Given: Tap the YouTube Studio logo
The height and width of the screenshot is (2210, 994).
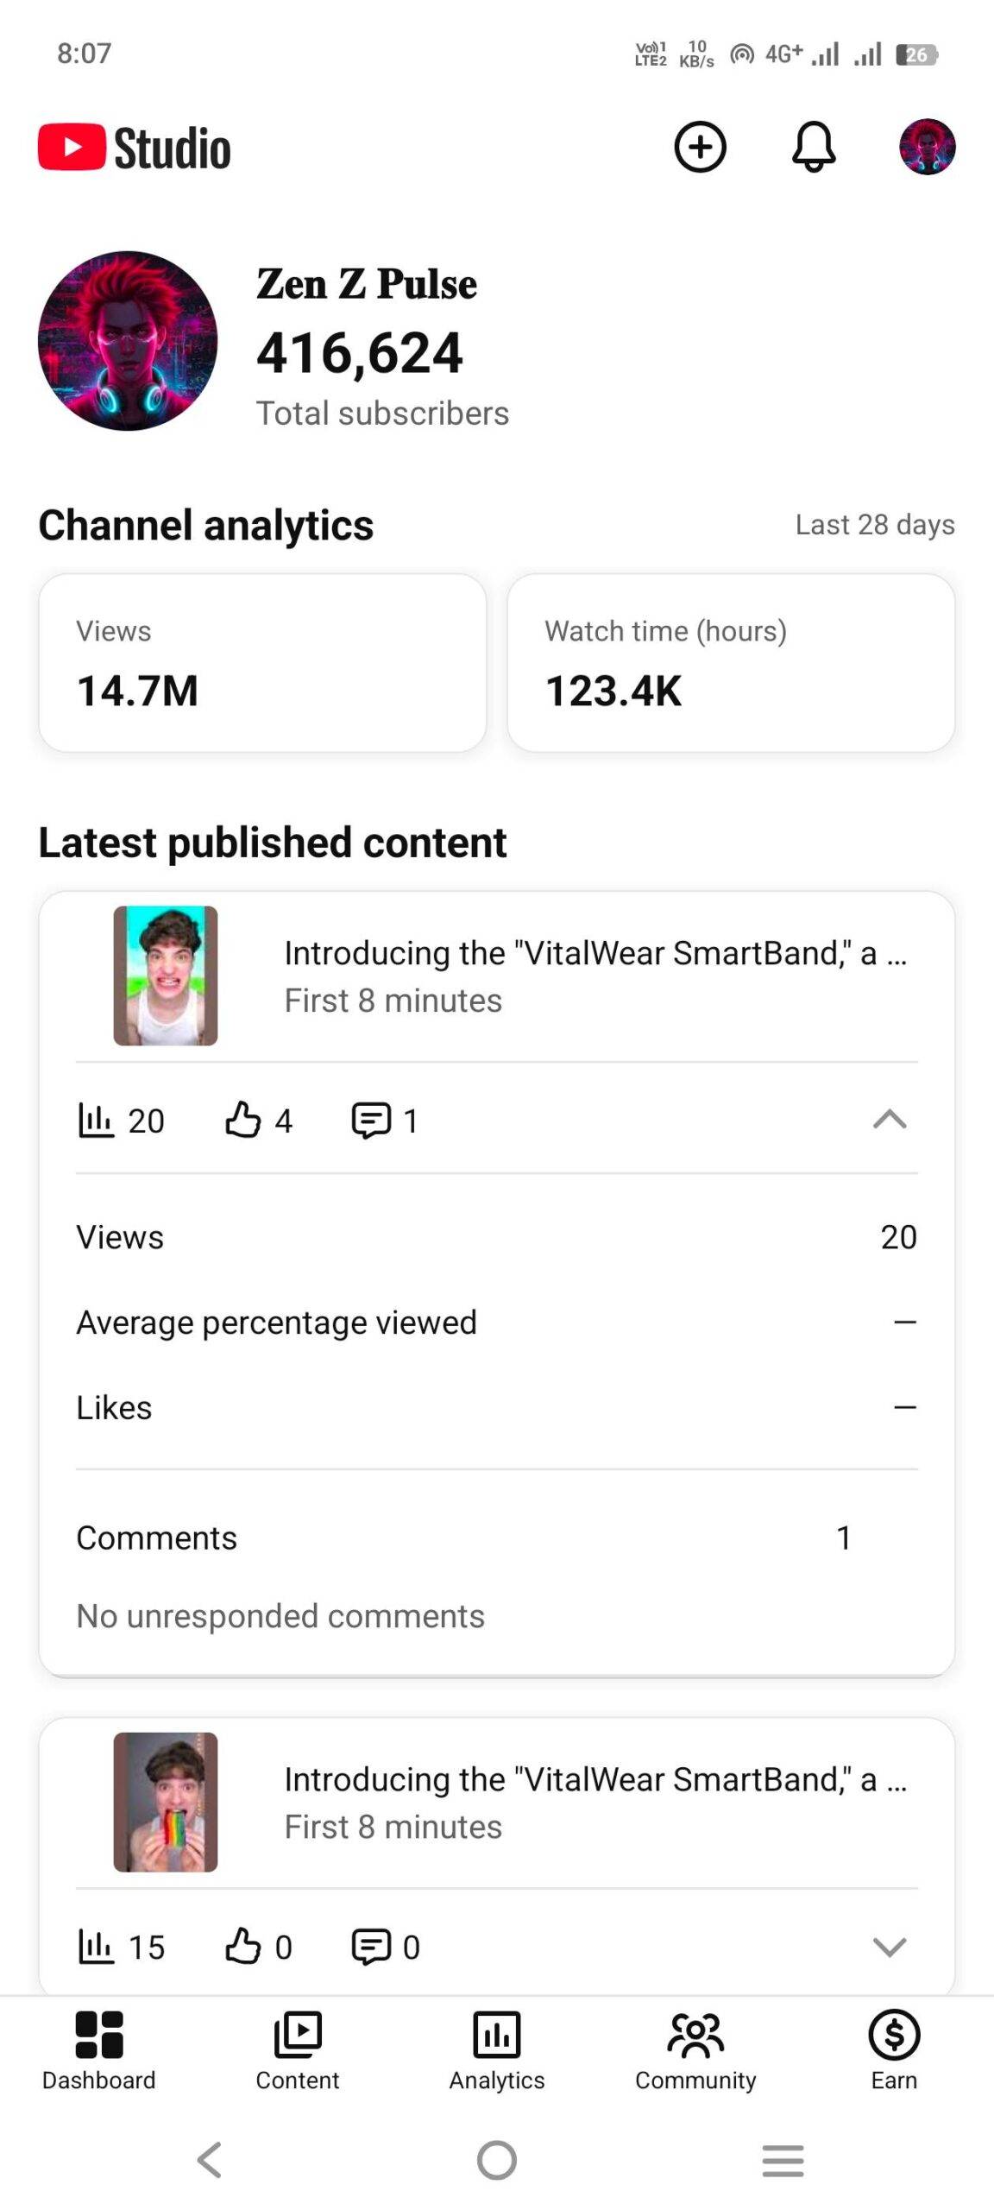Looking at the screenshot, I should (135, 148).
